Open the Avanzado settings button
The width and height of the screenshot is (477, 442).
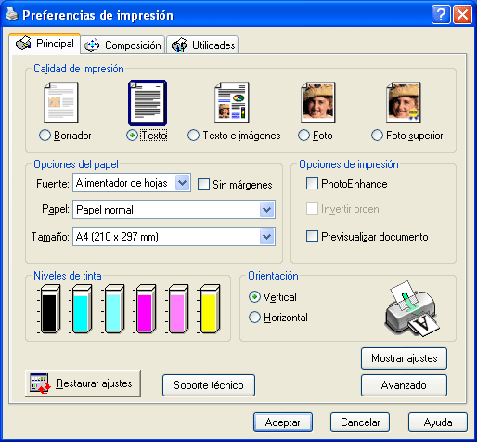pos(404,385)
